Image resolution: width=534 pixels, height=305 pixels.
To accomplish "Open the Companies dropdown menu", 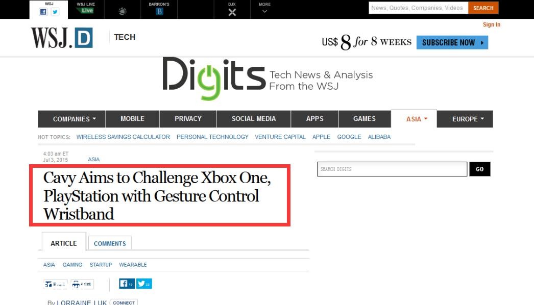I will pyautogui.click(x=72, y=119).
